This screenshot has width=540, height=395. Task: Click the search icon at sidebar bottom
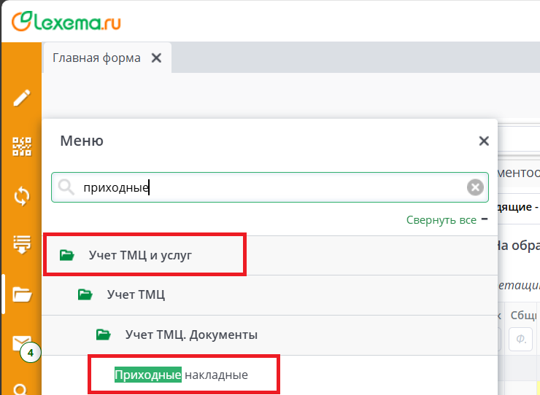point(22,389)
